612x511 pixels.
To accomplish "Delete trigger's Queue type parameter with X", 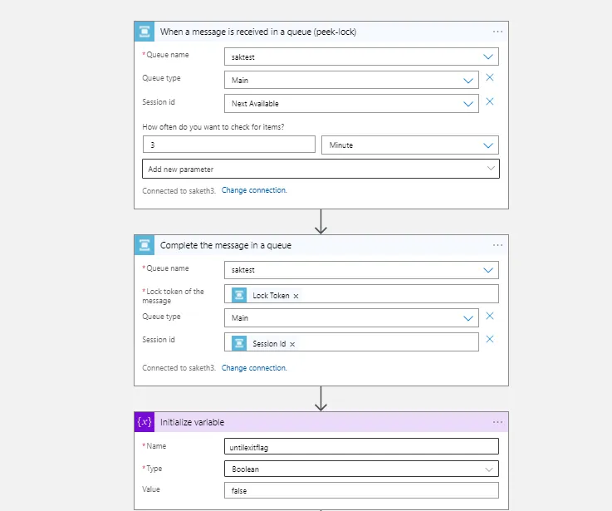I will tap(490, 78).
